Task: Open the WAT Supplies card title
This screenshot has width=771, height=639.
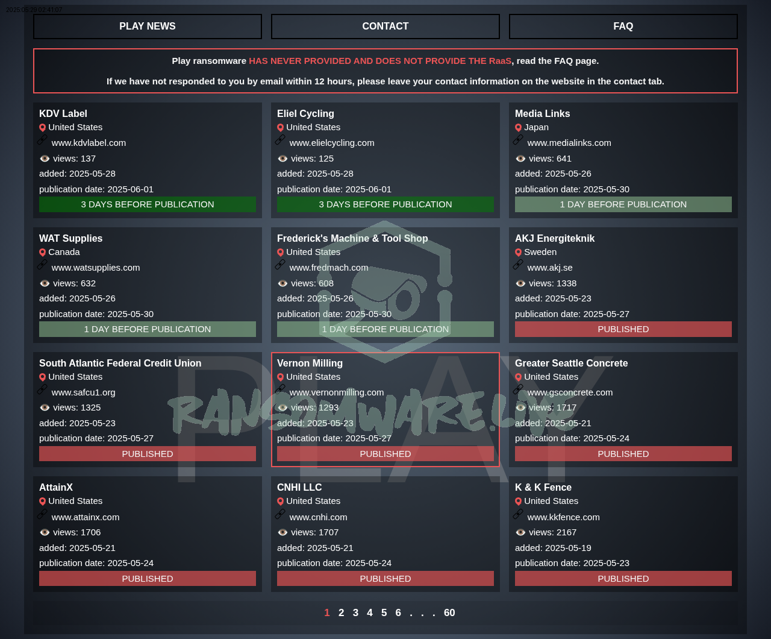Action: tap(70, 239)
